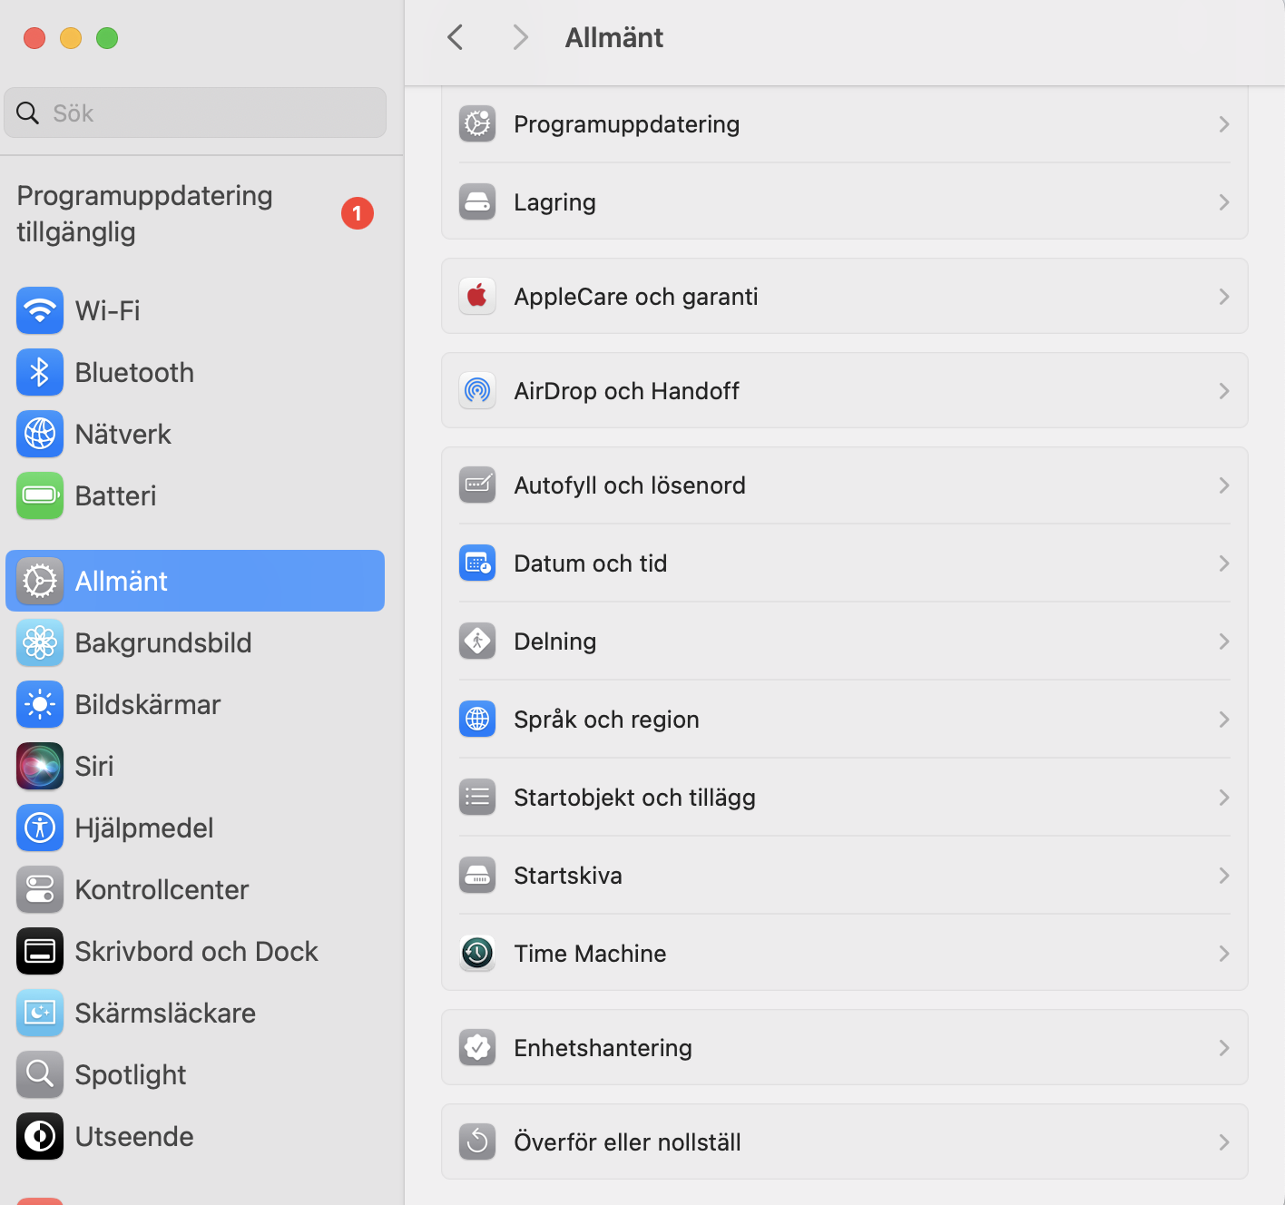Open Wi-Fi settings icon in sidebar
1285x1205 pixels.
point(40,310)
